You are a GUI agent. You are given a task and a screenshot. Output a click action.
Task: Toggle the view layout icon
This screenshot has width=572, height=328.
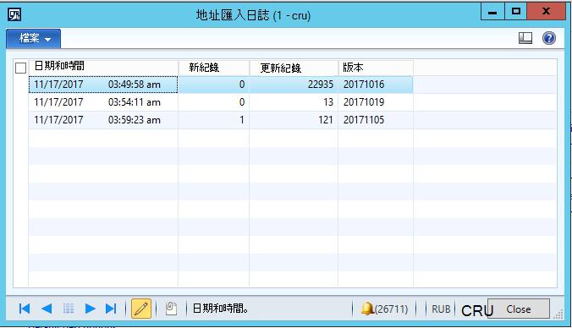(x=525, y=38)
